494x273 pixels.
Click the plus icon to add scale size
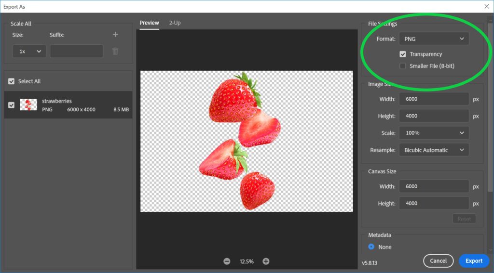tap(115, 35)
